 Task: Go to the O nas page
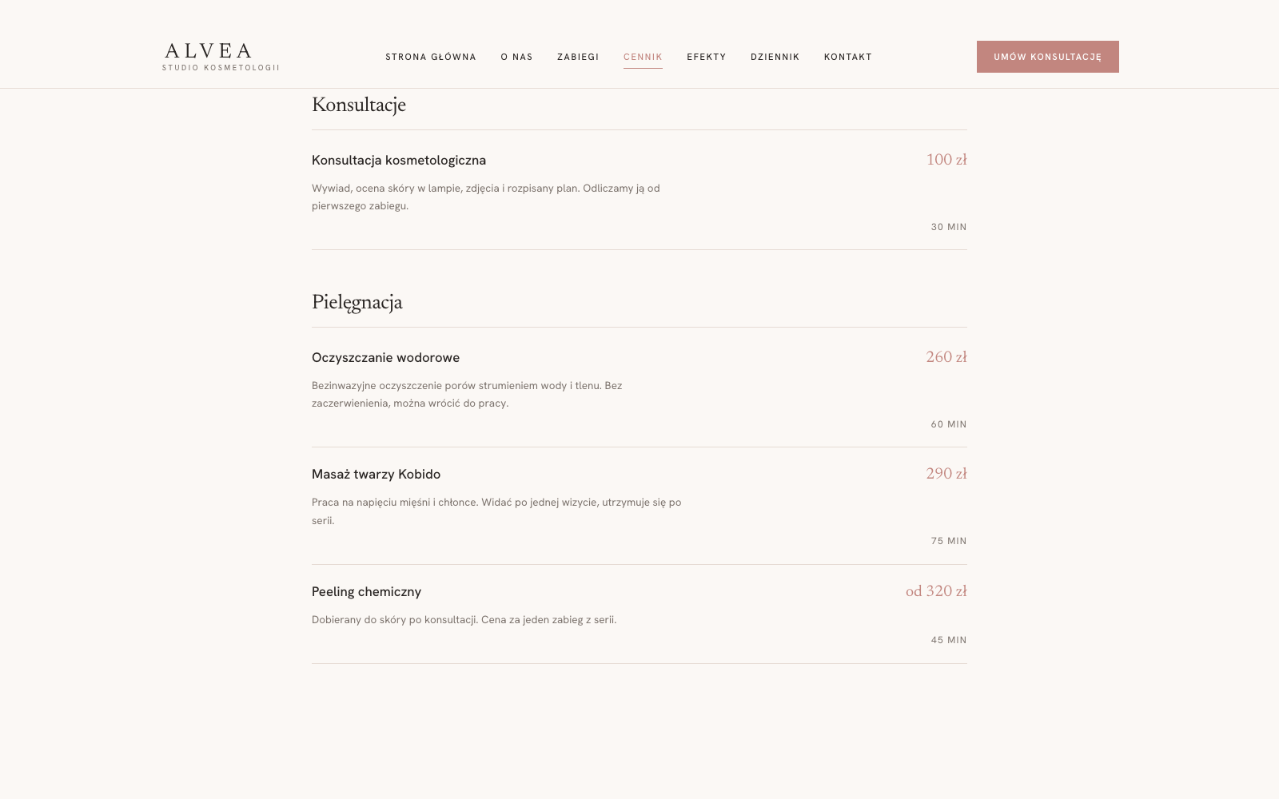(x=516, y=57)
